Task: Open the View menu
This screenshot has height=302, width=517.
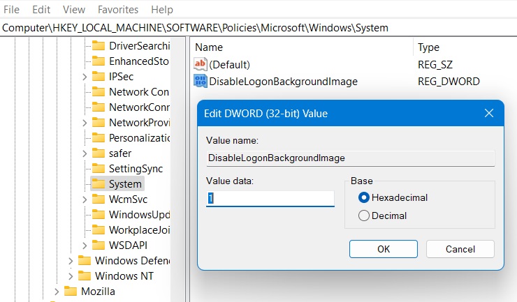Action: (x=74, y=10)
